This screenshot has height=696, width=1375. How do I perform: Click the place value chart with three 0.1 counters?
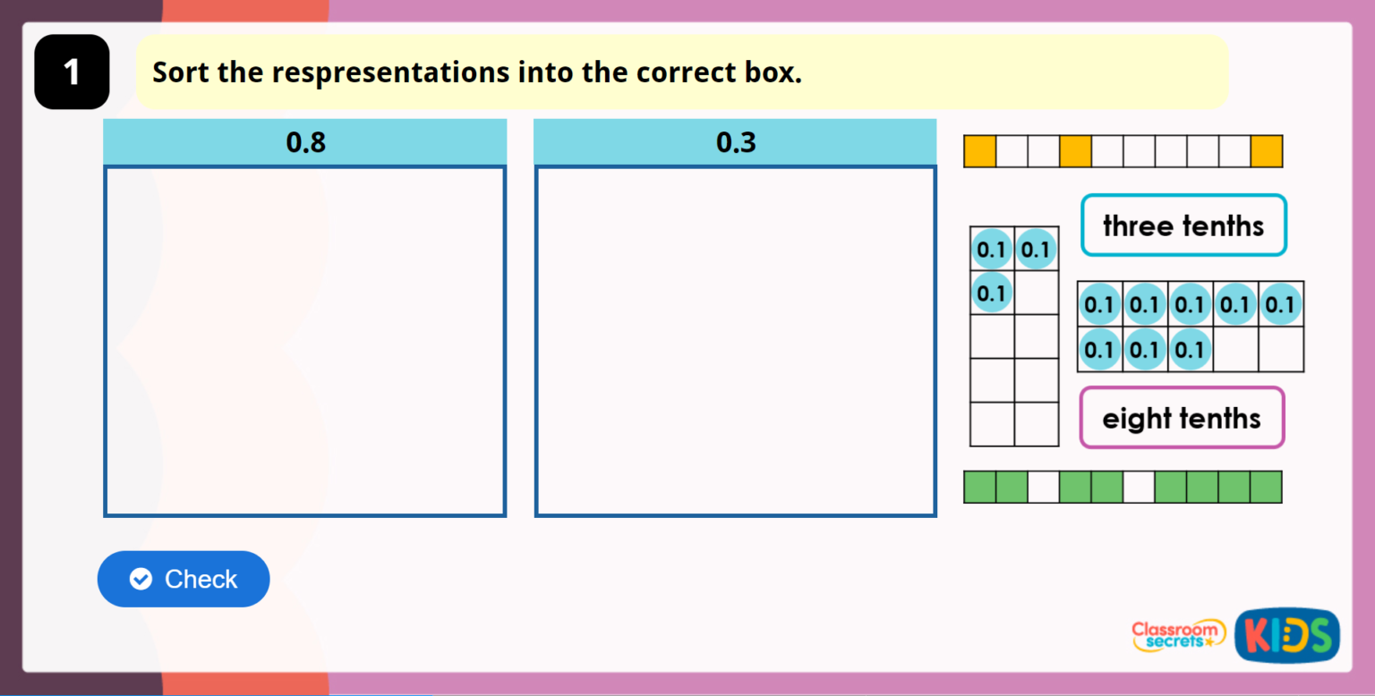click(1014, 335)
